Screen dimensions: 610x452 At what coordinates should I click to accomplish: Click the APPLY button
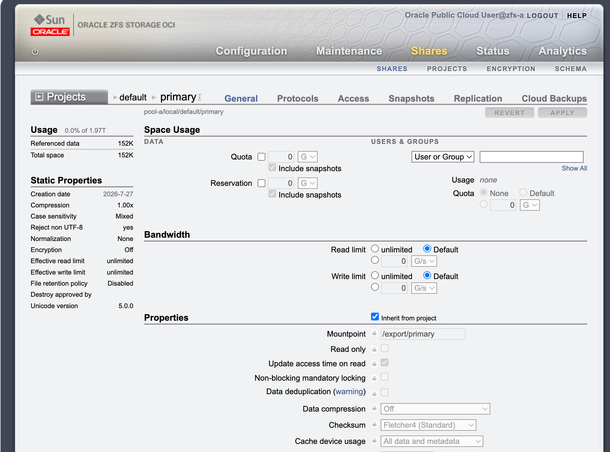[x=562, y=113]
